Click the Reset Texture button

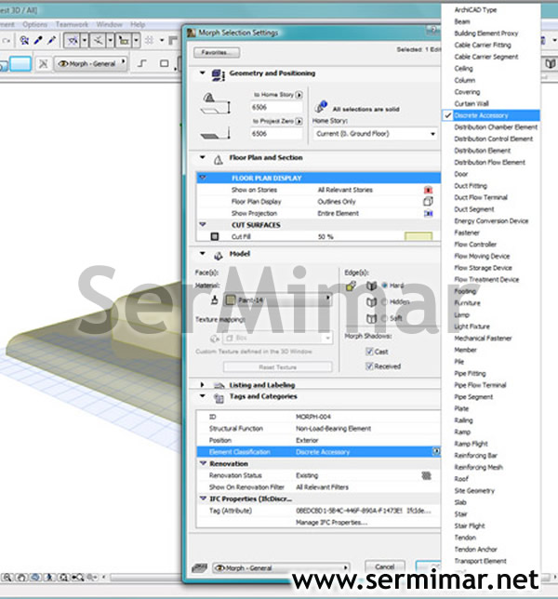[278, 367]
